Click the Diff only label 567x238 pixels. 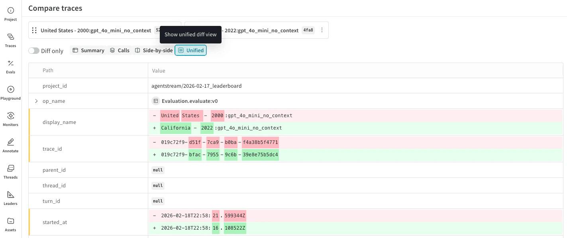52,51
